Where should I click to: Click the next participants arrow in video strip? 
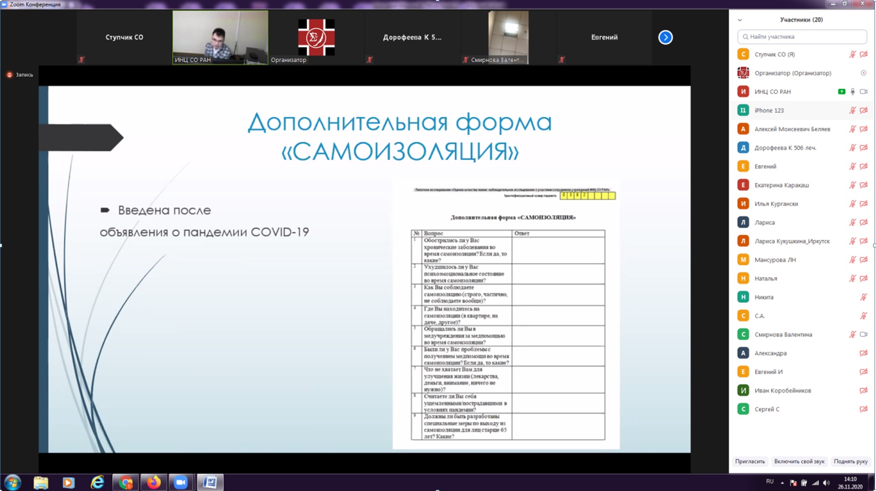click(x=665, y=37)
